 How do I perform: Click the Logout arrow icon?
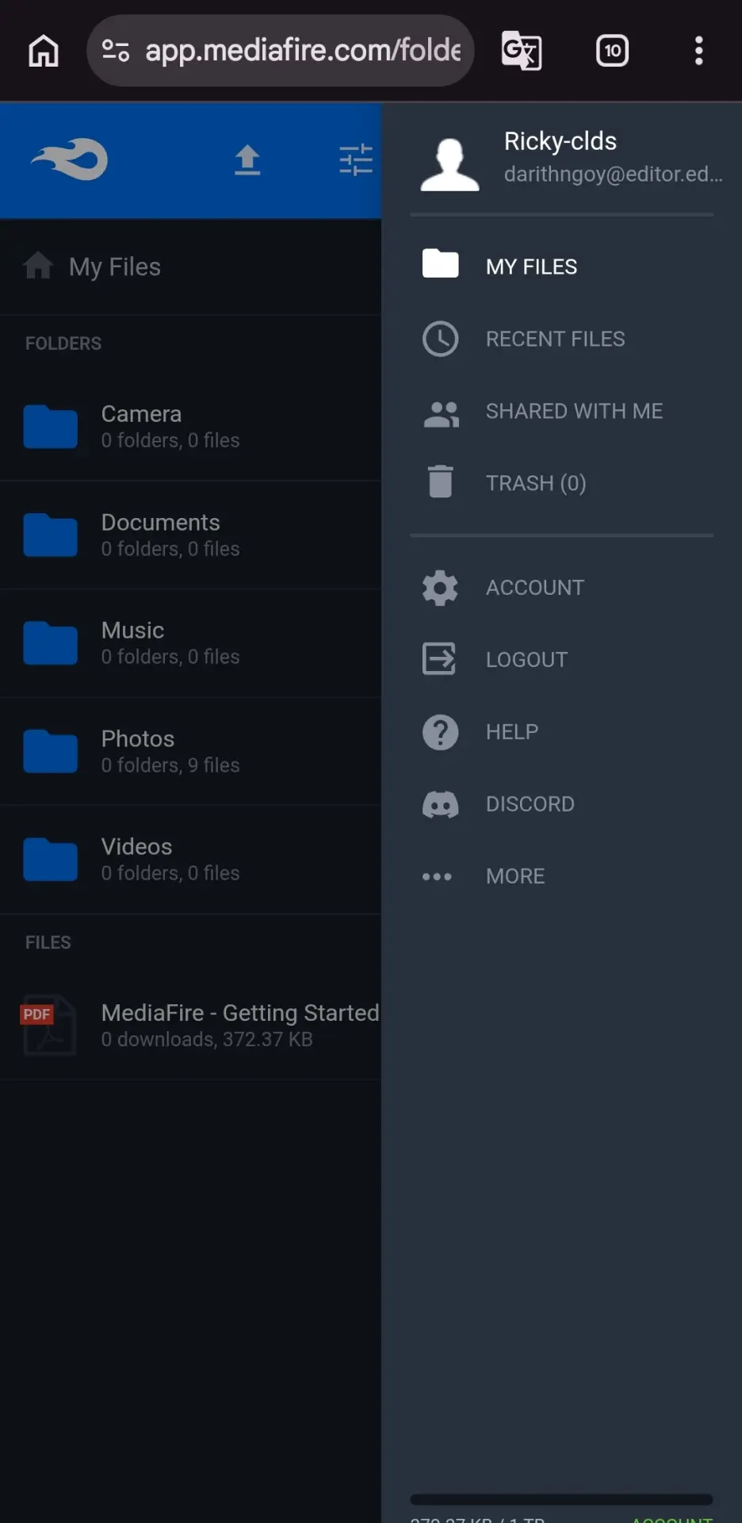[439, 658]
